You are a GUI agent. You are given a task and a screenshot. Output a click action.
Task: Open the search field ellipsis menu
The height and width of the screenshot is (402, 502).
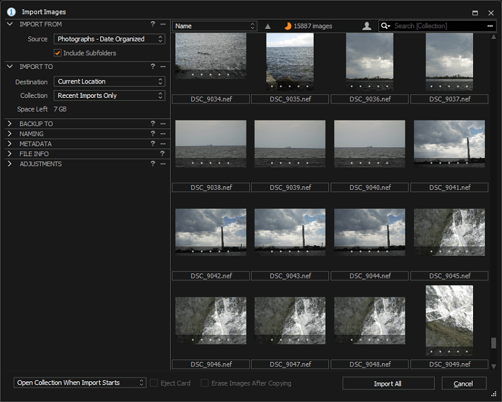coord(490,26)
